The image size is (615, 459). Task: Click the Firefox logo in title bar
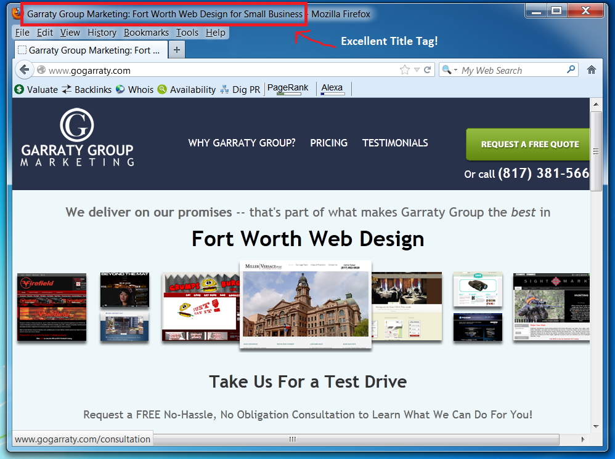17,14
